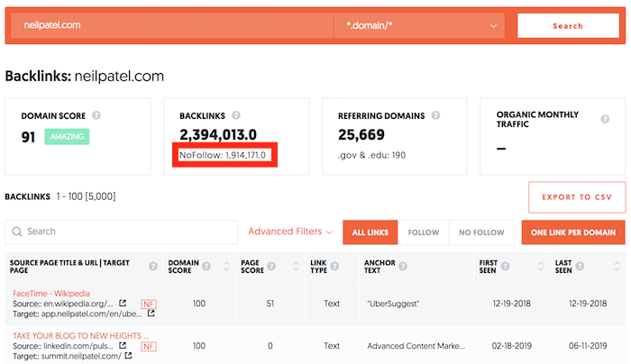This screenshot has height=364, width=631.
Task: Click the Backlinks help question icon
Action: click(x=236, y=115)
